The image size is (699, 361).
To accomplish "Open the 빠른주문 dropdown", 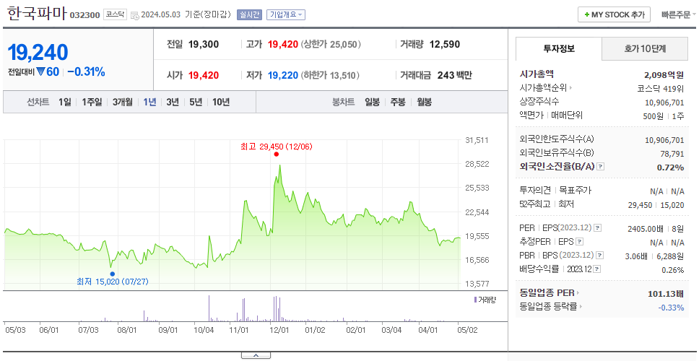I will tap(679, 14).
